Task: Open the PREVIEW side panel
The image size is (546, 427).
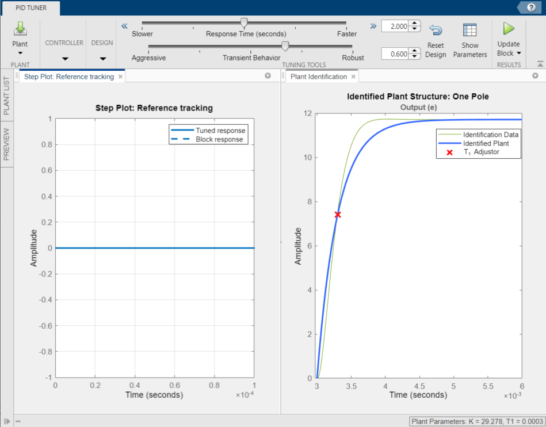Action: pyautogui.click(x=7, y=144)
